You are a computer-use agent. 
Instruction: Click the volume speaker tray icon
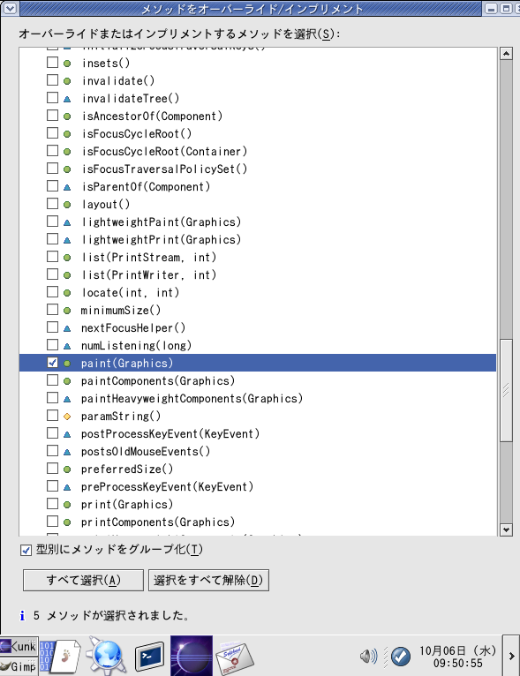tap(368, 657)
